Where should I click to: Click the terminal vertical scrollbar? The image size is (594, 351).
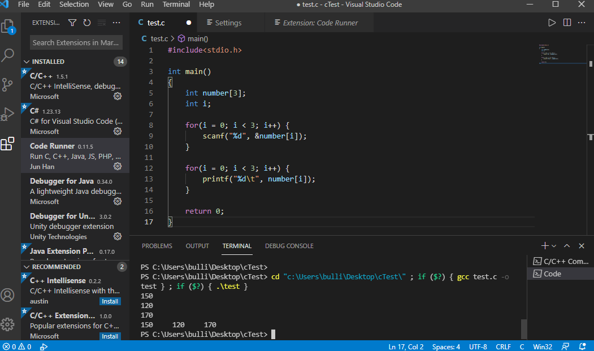tap(523, 329)
